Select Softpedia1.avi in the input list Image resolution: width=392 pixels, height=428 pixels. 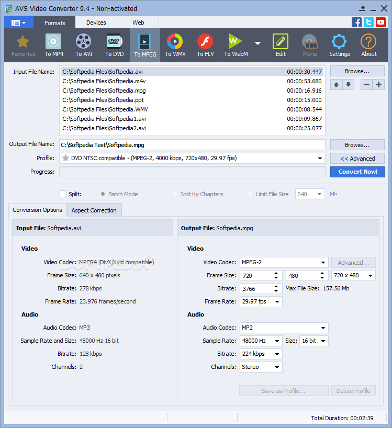point(192,119)
